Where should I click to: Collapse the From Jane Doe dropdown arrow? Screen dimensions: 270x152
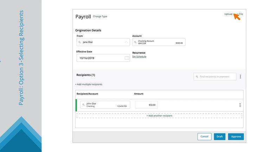point(126,42)
